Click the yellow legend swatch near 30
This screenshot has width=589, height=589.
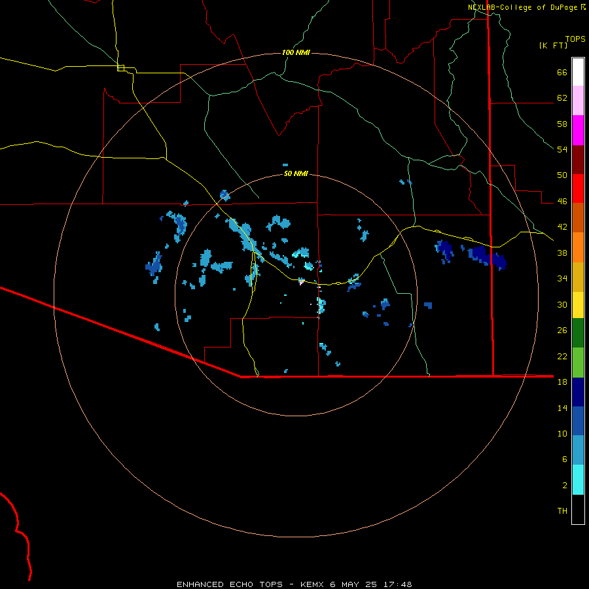[x=578, y=305]
